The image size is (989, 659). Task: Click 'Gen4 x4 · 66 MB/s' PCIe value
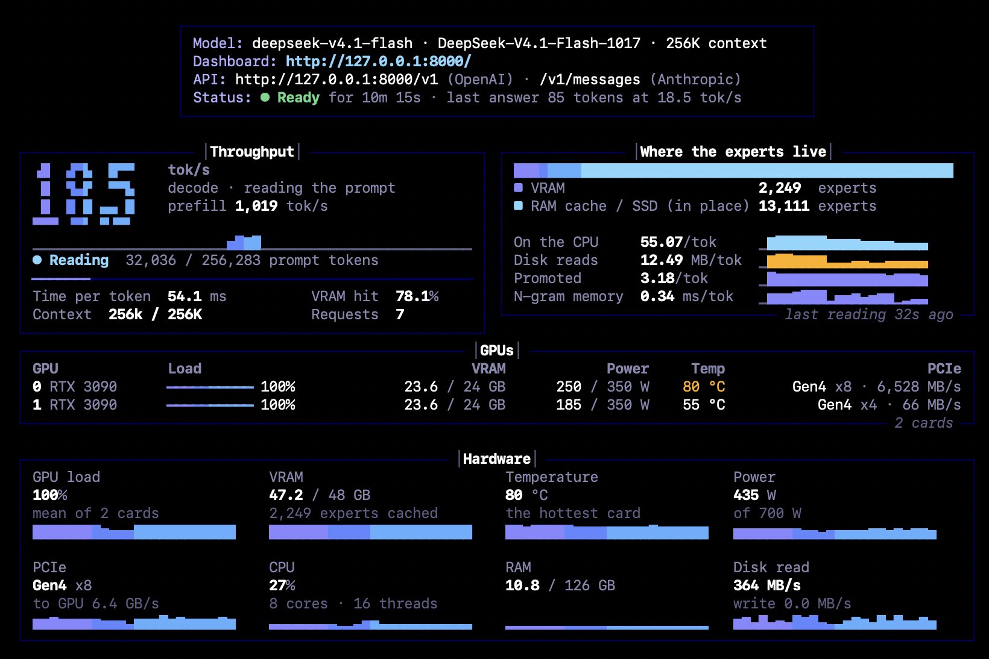[x=889, y=405]
